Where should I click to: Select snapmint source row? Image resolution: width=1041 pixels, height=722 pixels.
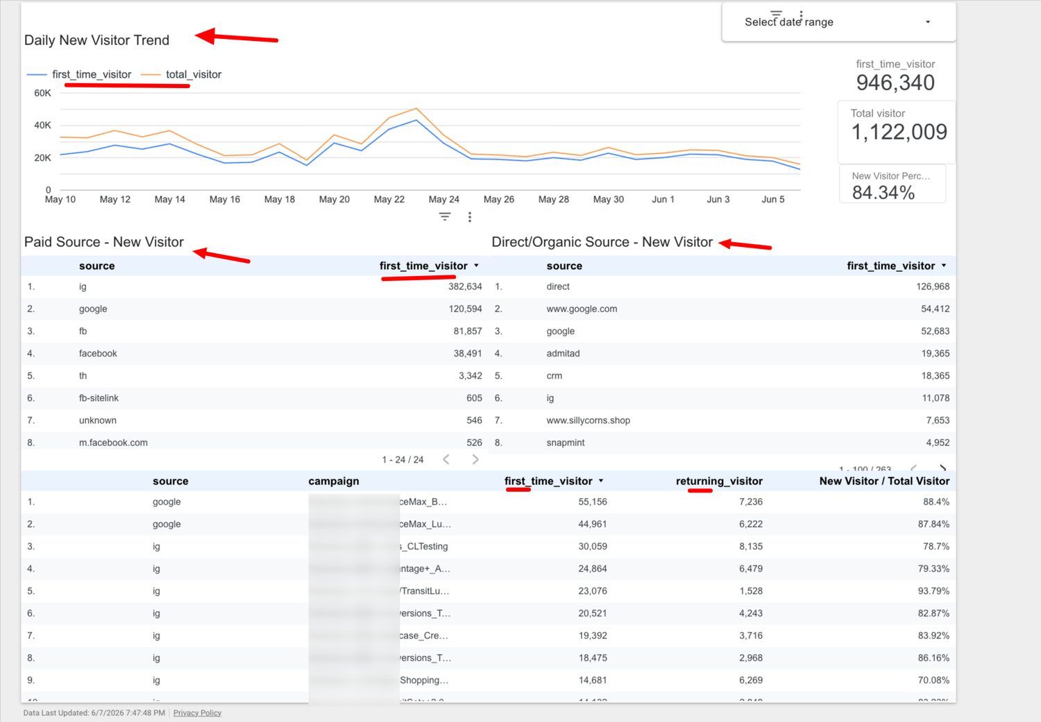(722, 442)
